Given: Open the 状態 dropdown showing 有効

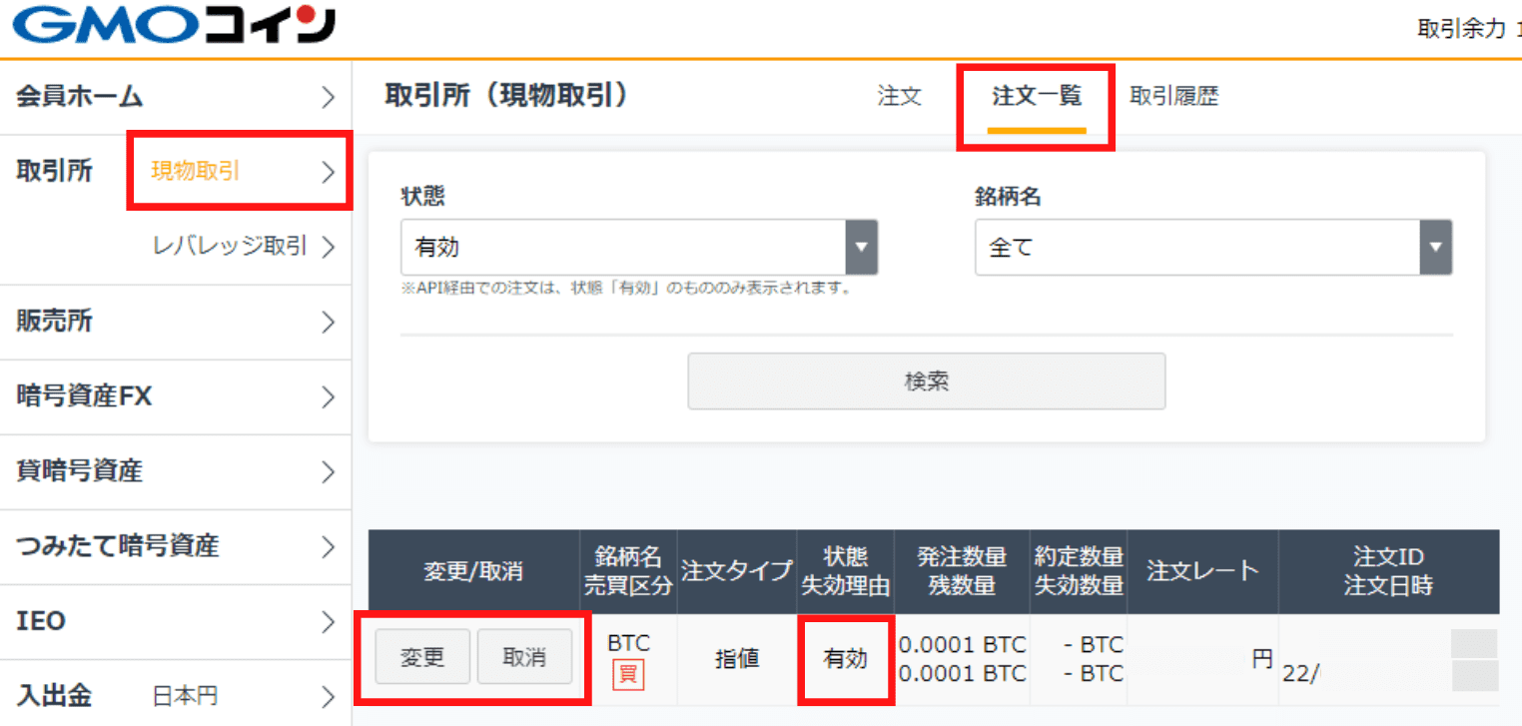Looking at the screenshot, I should [x=639, y=247].
